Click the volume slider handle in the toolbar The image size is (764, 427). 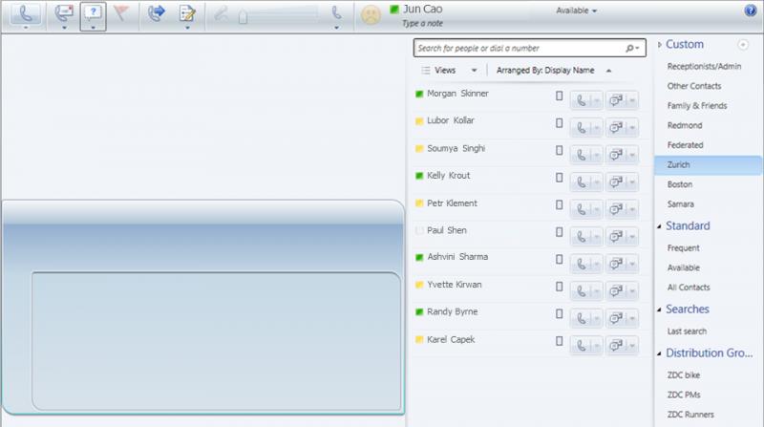(244, 17)
